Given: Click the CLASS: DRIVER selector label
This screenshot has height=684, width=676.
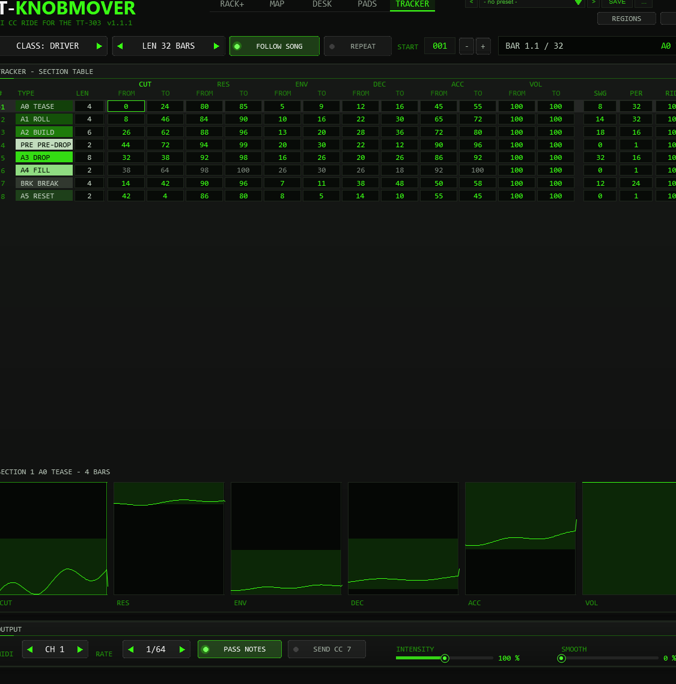Looking at the screenshot, I should click(47, 46).
